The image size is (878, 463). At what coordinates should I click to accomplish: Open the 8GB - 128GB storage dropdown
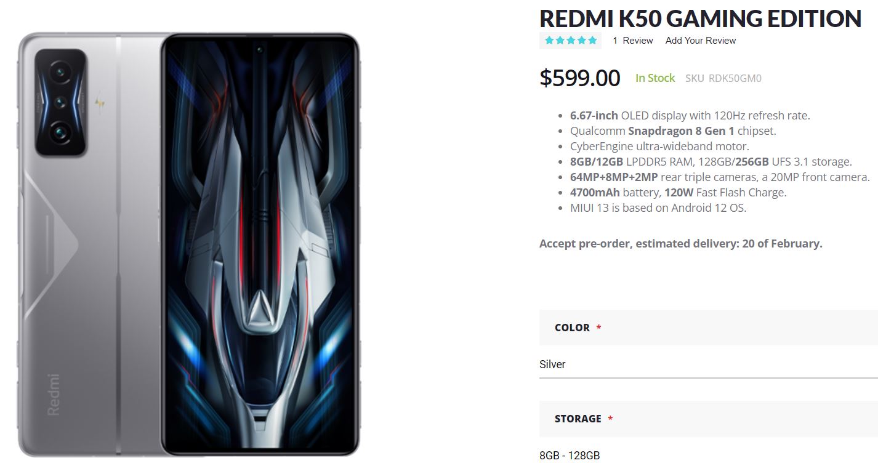[x=708, y=456]
